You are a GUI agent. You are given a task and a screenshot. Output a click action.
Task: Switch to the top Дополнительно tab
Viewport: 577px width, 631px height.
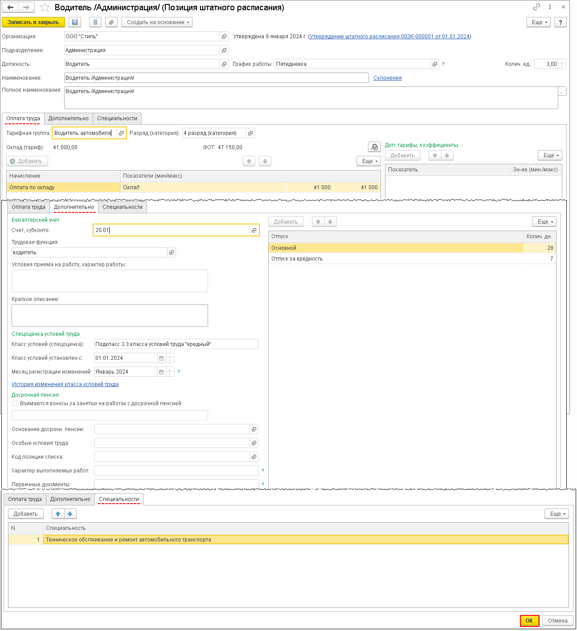(69, 118)
